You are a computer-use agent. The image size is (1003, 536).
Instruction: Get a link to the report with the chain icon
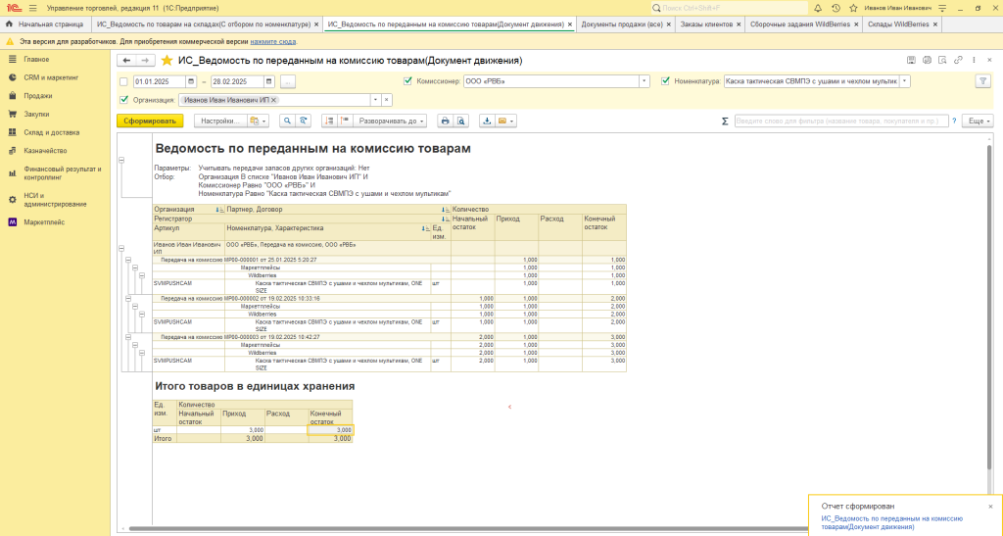[x=958, y=60]
